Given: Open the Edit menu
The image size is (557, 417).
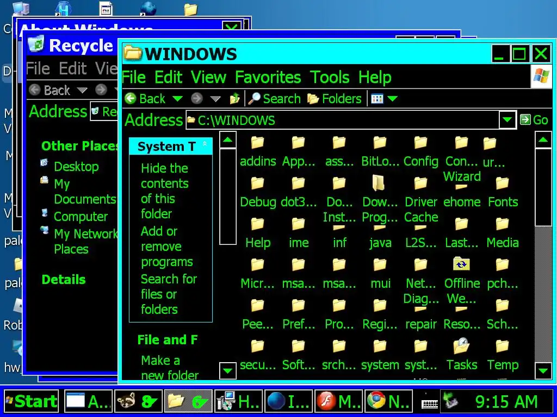Looking at the screenshot, I should pos(169,77).
